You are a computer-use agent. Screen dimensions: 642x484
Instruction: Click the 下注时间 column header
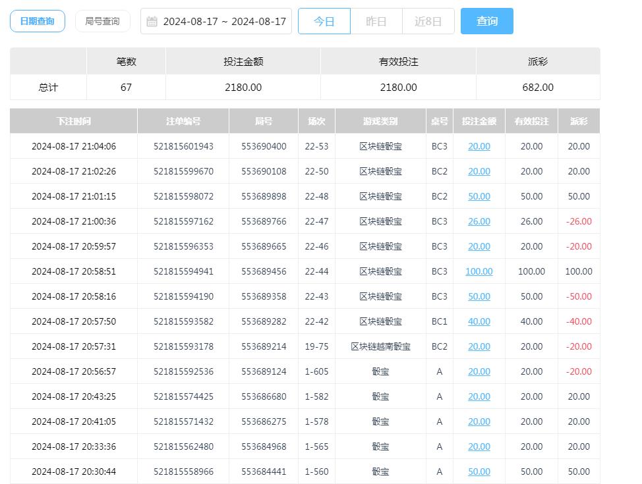coord(73,121)
